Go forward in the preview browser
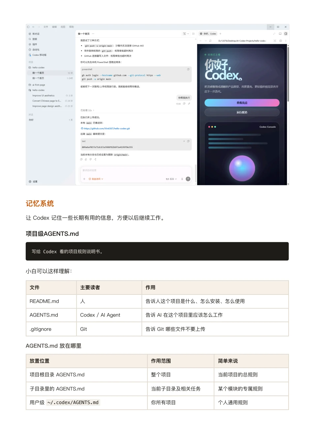The width and height of the screenshot is (314, 445). [205, 41]
